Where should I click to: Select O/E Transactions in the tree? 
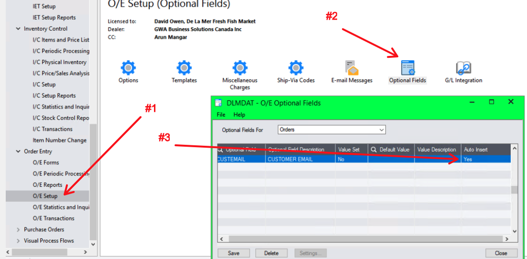pos(54,218)
